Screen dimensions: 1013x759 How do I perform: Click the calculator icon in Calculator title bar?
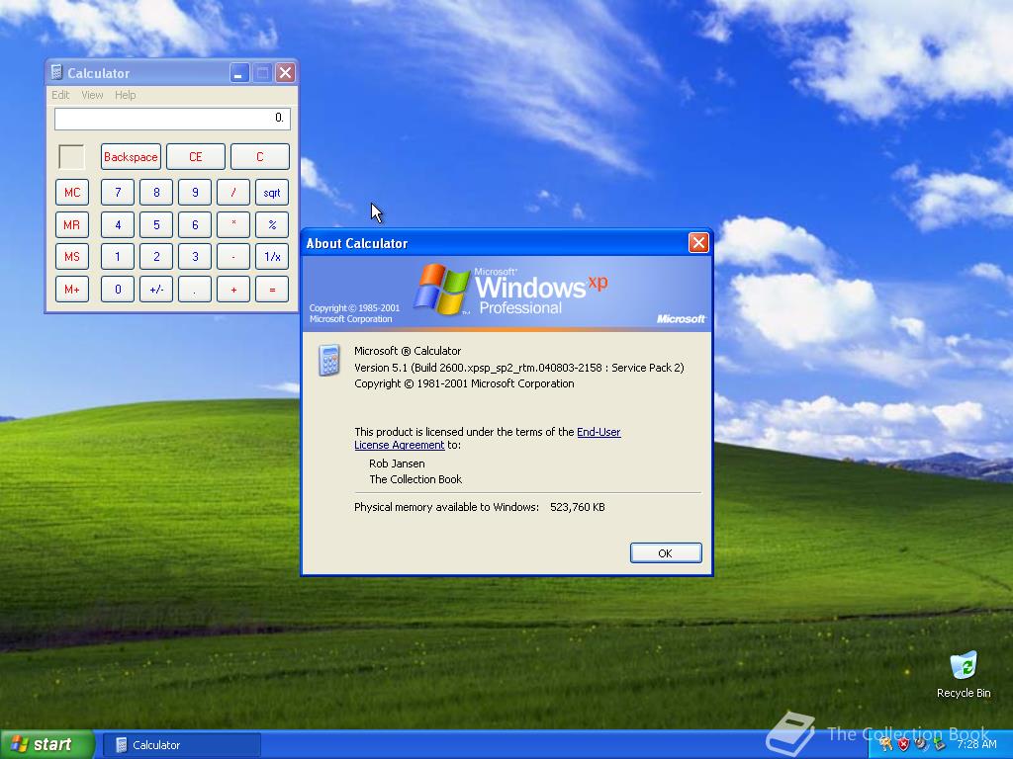[x=56, y=72]
